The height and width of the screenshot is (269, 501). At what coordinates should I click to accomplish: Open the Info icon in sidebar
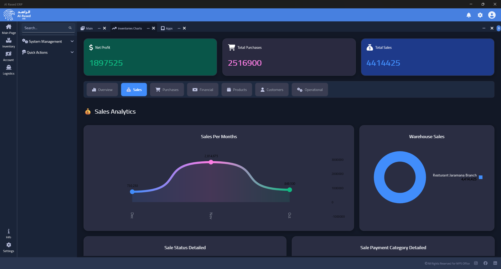(x=8, y=233)
